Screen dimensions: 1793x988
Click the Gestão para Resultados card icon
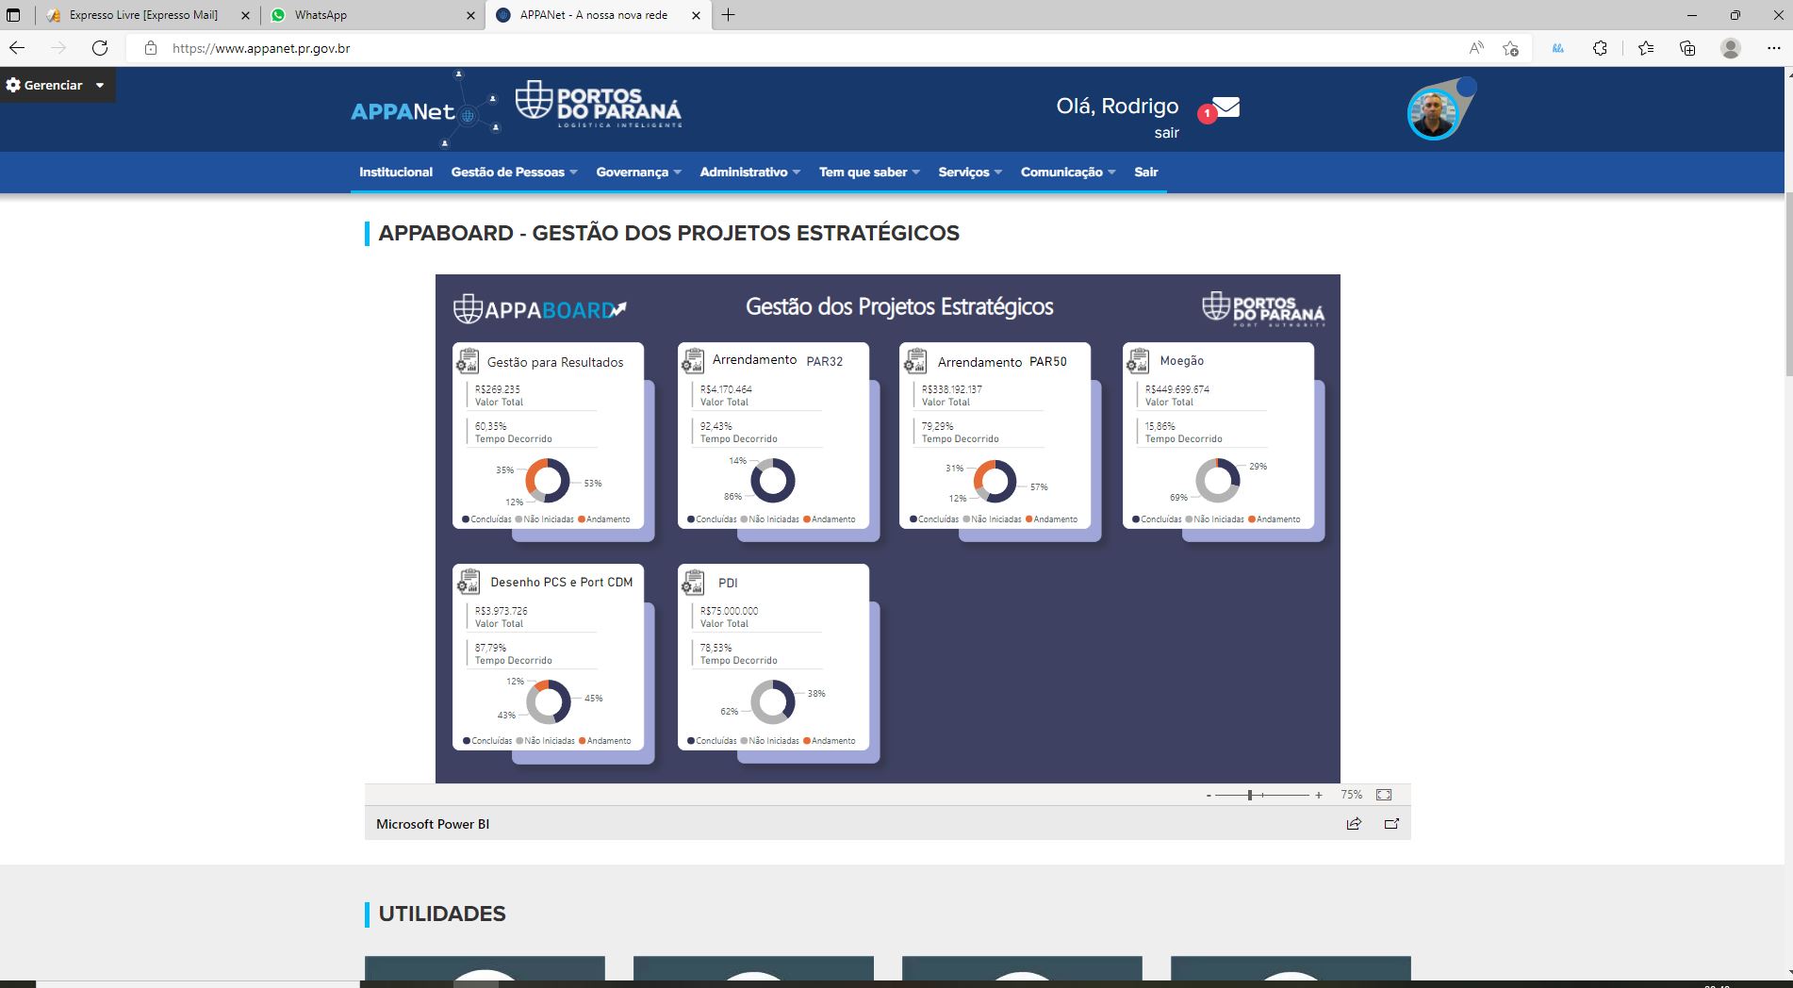[468, 360]
